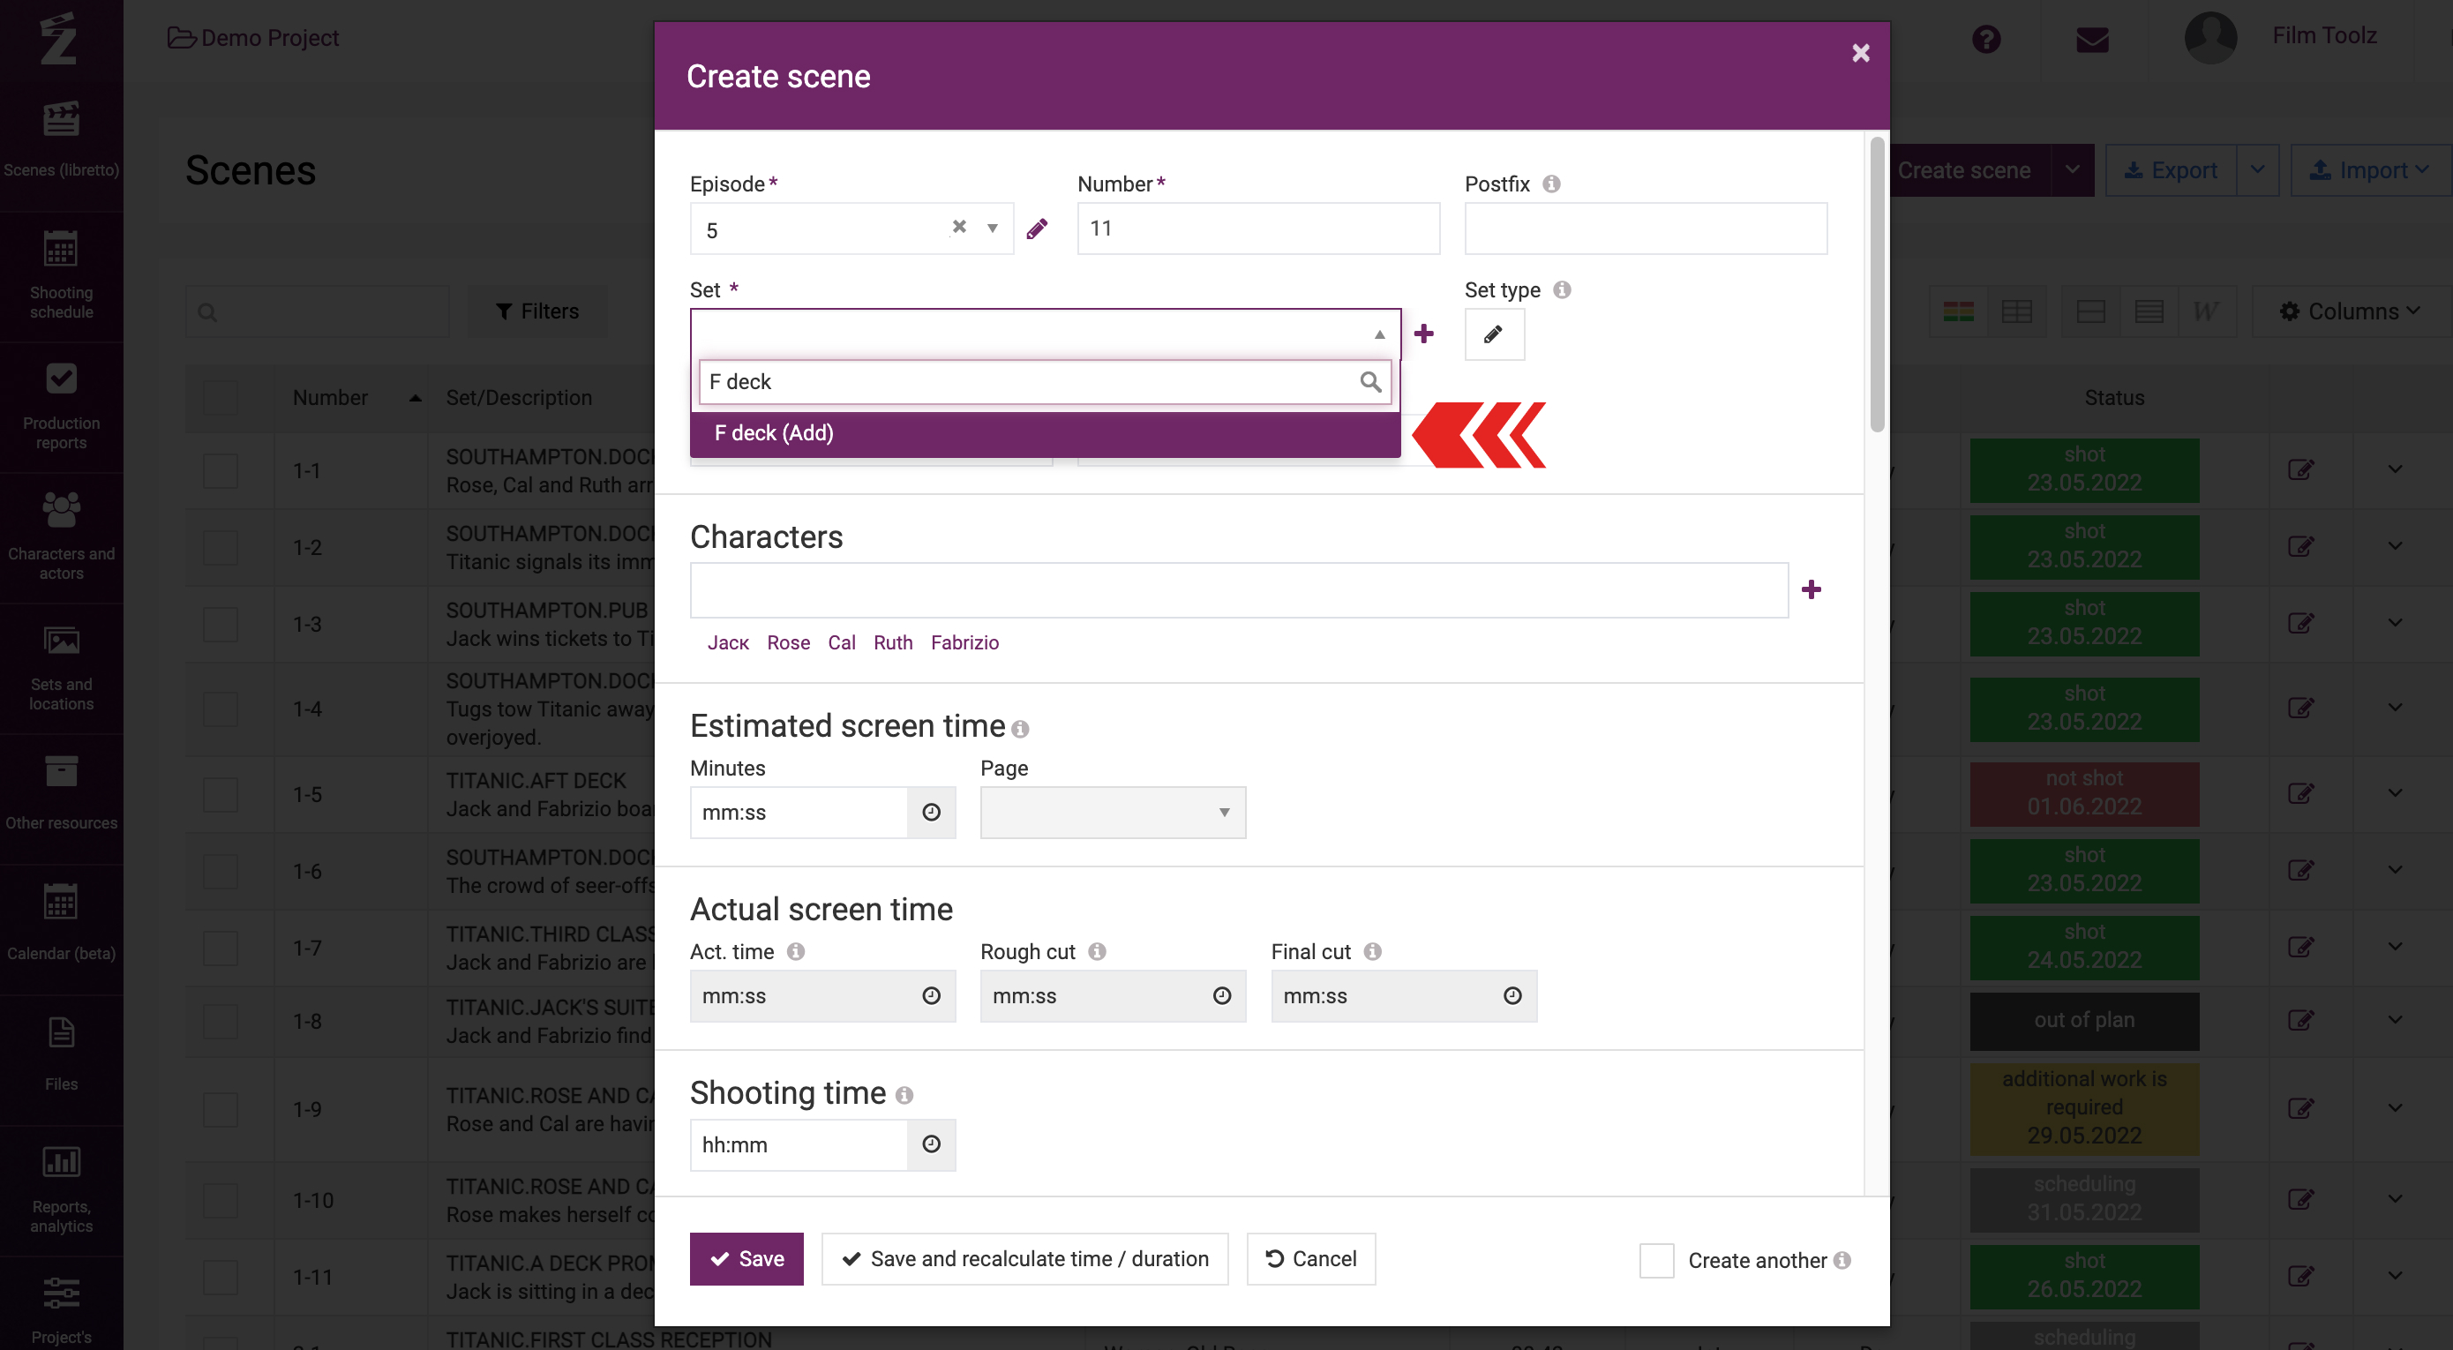This screenshot has width=2453, height=1350.
Task: Click Set type info icon
Action: point(1562,289)
